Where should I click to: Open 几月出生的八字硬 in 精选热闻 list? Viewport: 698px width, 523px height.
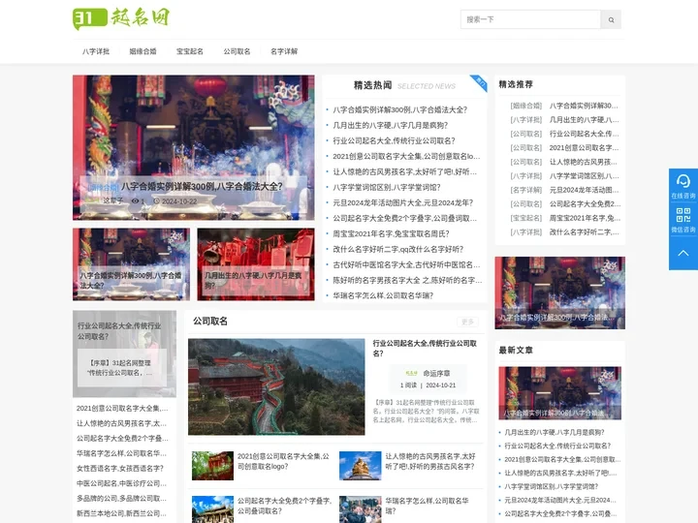(x=391, y=125)
